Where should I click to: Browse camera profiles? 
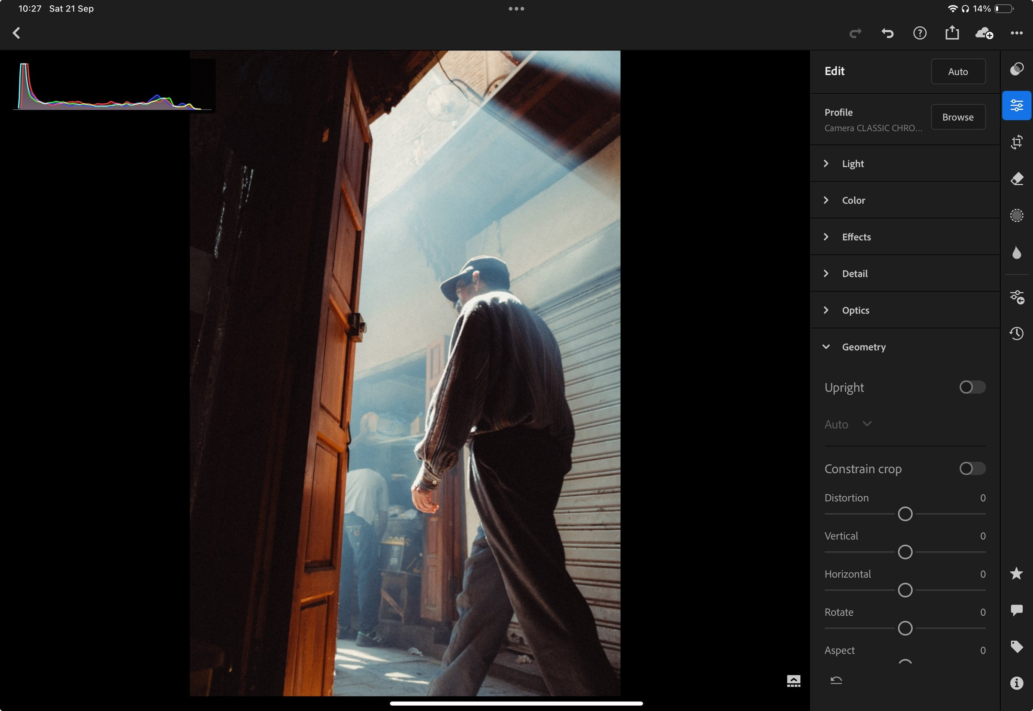pos(958,117)
